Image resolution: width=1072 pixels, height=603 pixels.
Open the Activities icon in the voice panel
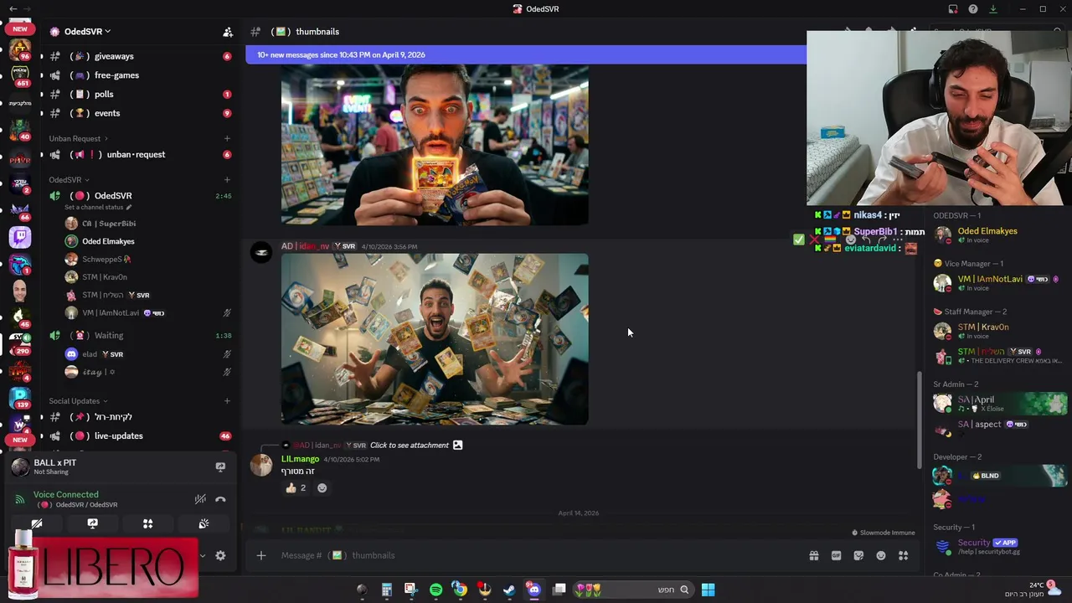(147, 523)
